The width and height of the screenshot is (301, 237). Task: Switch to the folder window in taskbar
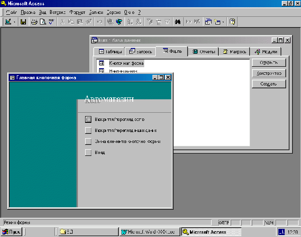pyautogui.click(x=88, y=232)
